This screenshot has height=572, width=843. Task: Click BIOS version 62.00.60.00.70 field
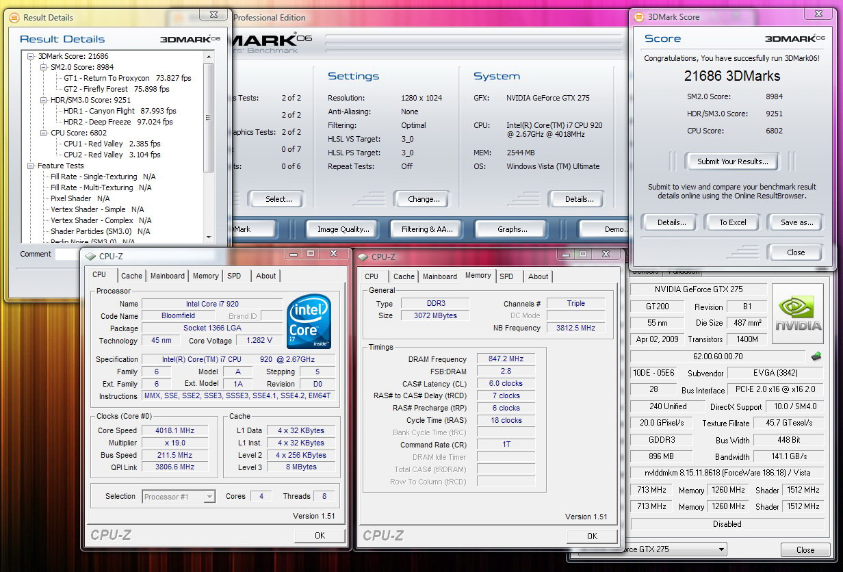[x=717, y=356]
